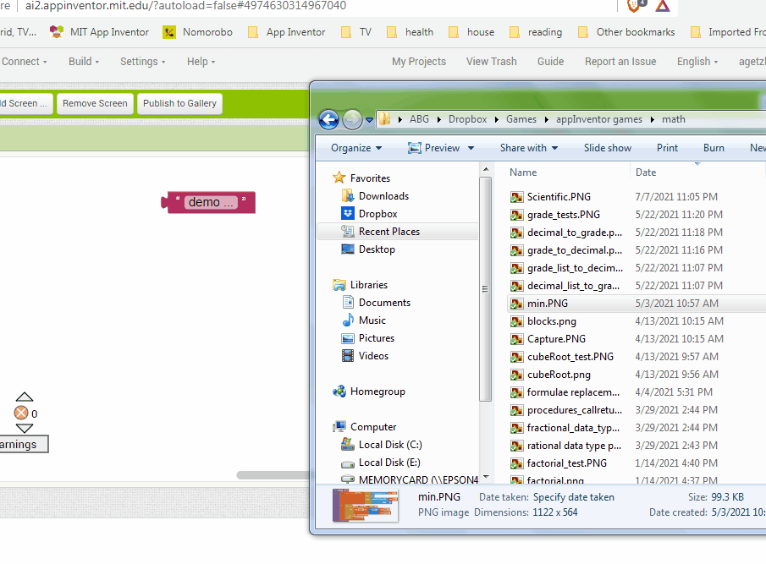
Task: Select the procedures_callretu file
Action: 575,410
